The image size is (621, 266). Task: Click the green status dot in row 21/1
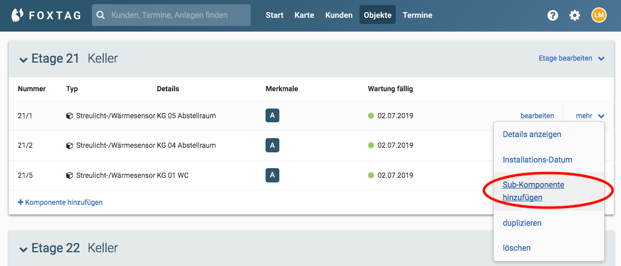point(371,116)
